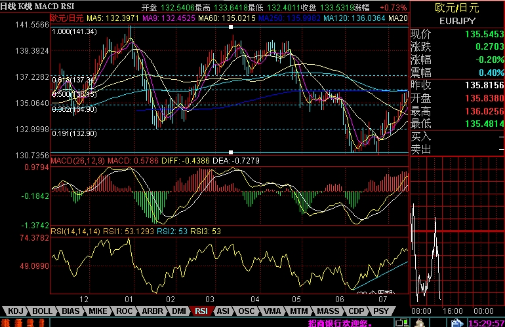The height and width of the screenshot is (327, 505).
Task: Click the 16:00 time axis label
Action: (x=453, y=311)
